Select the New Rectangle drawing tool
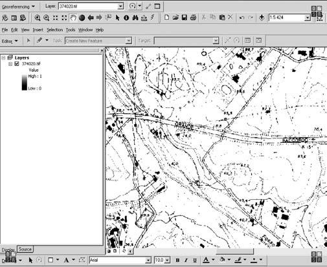 (51, 261)
